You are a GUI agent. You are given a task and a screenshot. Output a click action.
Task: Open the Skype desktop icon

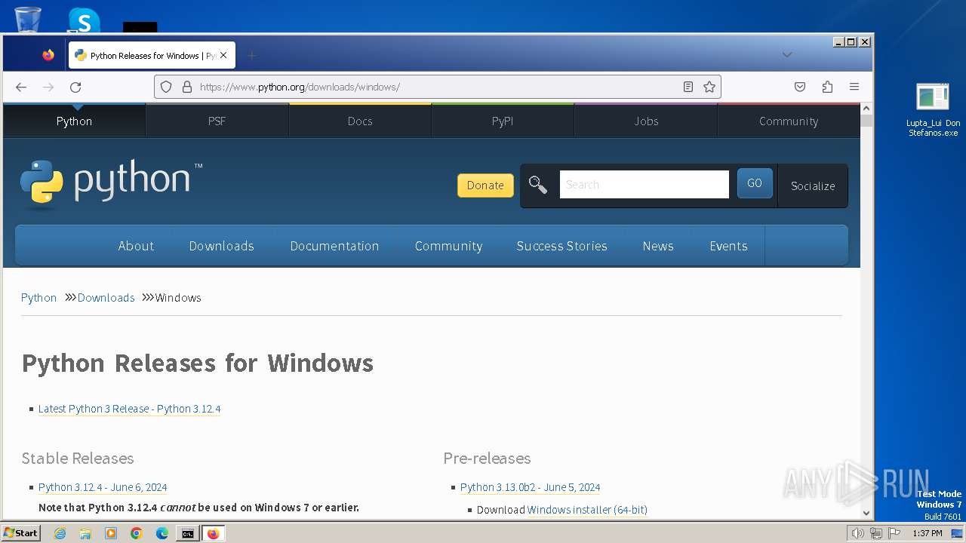pyautogui.click(x=84, y=20)
